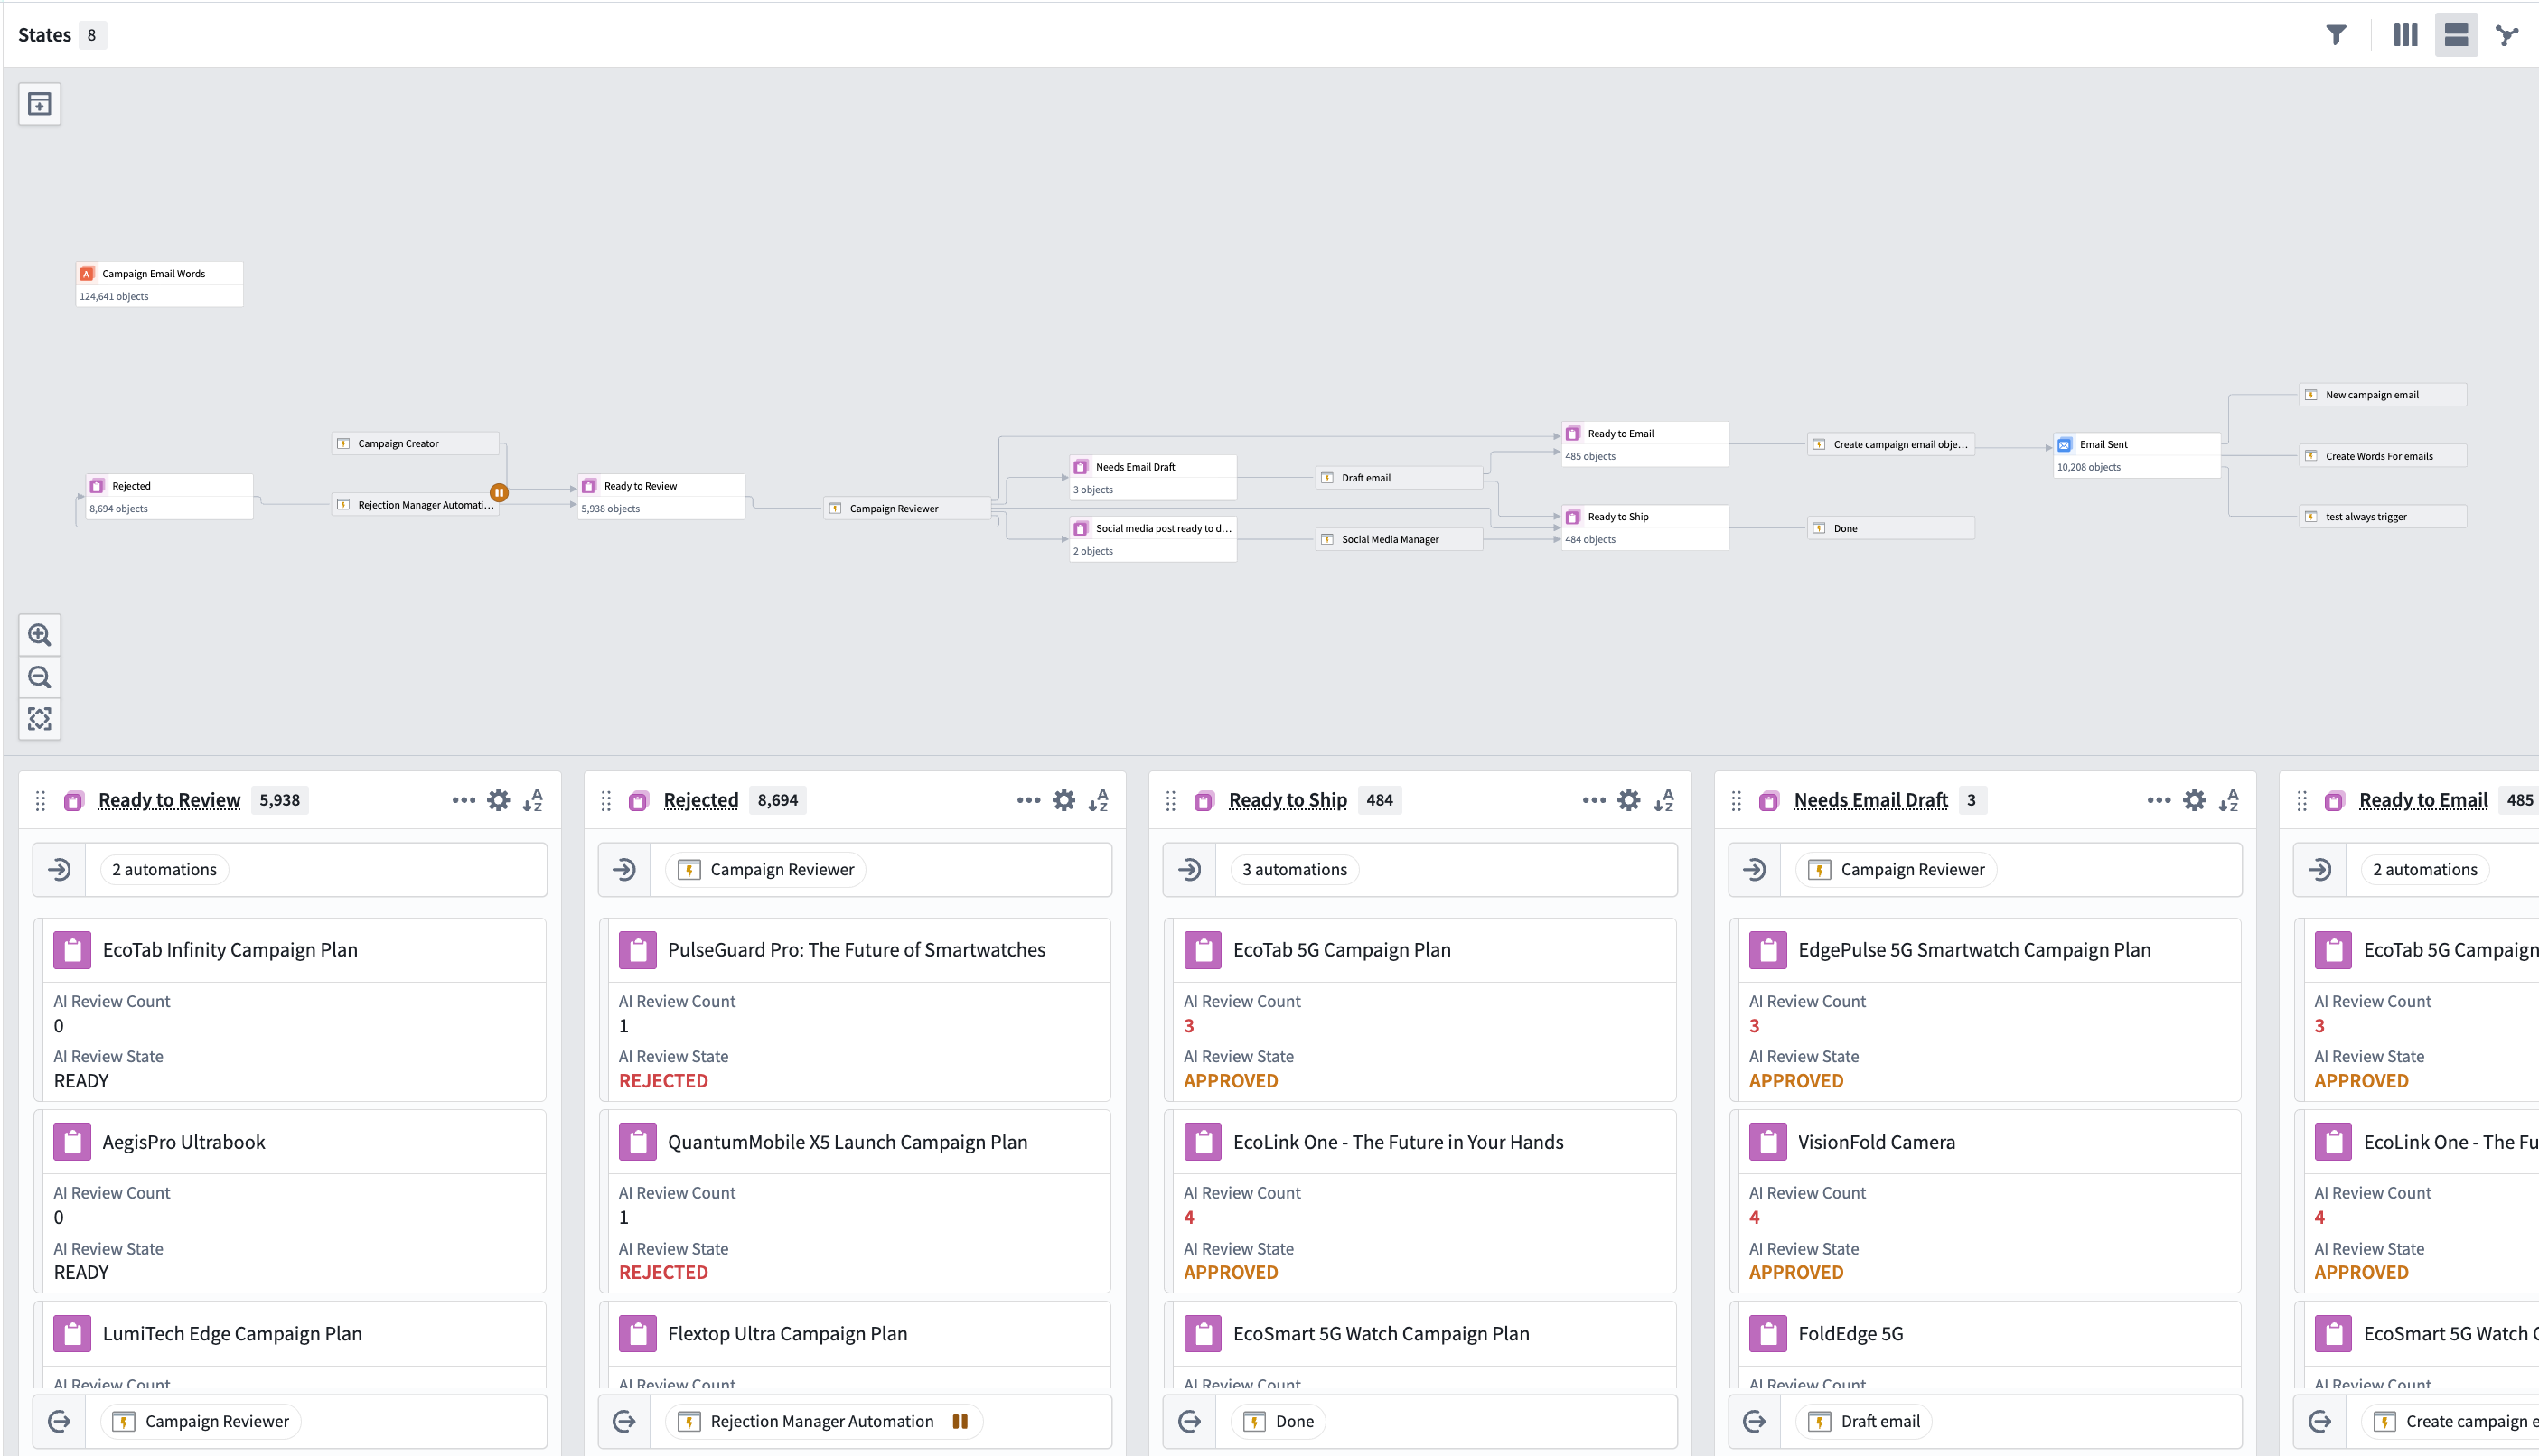Select the column board view icon
This screenshot has height=1456, width=2539.
[2404, 35]
